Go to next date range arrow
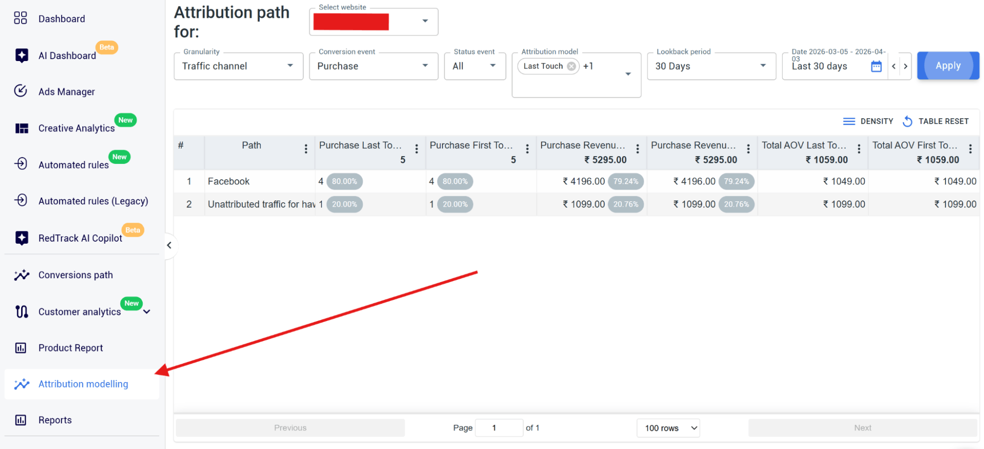984x449 pixels. (x=906, y=66)
